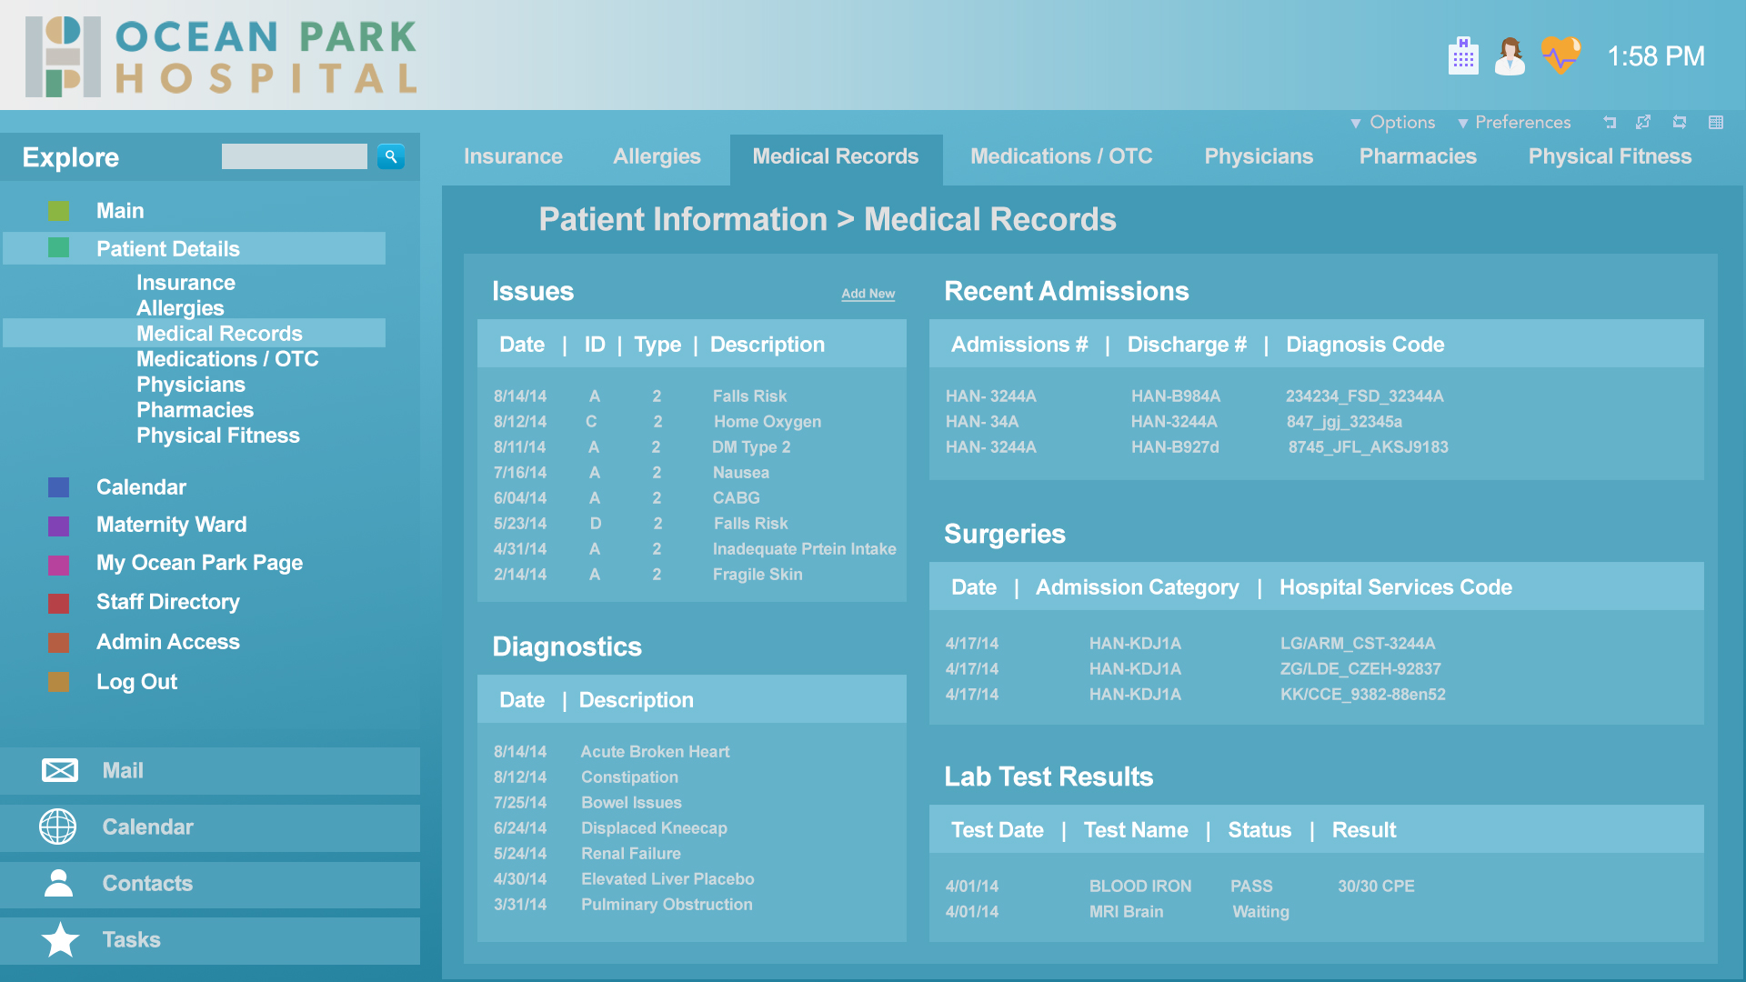Expand the Options dropdown
The height and width of the screenshot is (982, 1746).
pyautogui.click(x=1392, y=122)
